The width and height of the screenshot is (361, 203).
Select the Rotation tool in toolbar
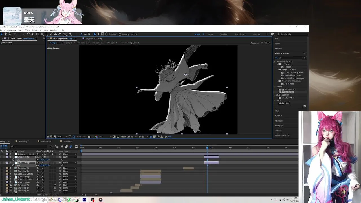tap(28, 34)
